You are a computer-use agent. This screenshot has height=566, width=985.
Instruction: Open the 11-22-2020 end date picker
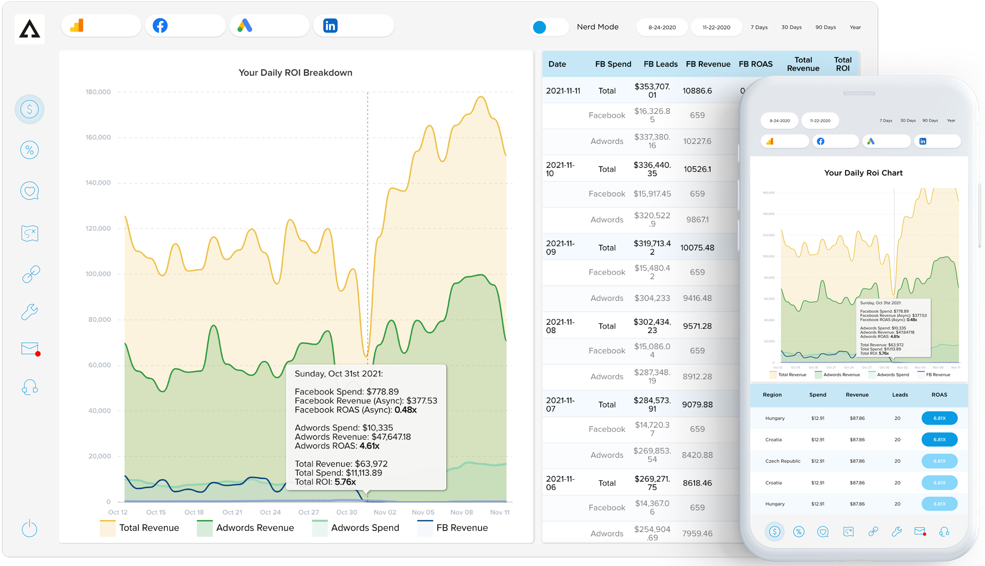716,28
